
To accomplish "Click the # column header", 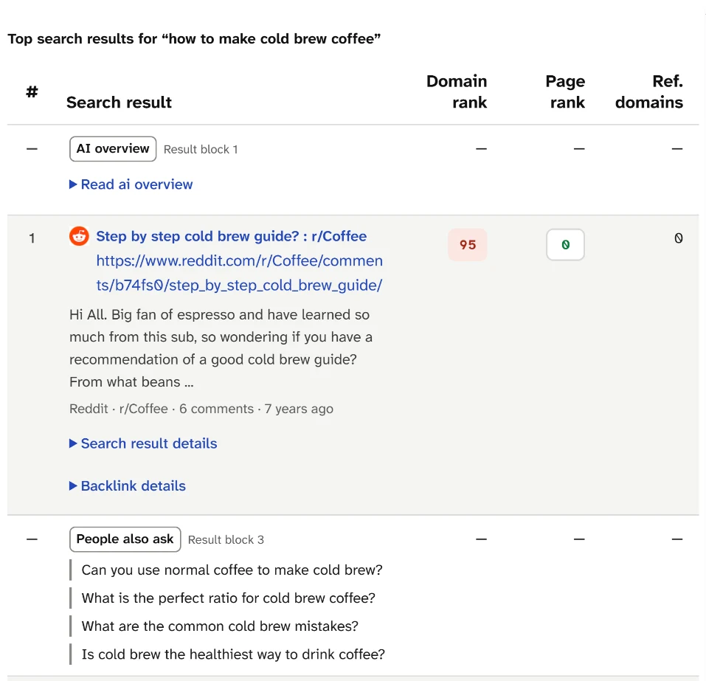I will click(x=32, y=92).
